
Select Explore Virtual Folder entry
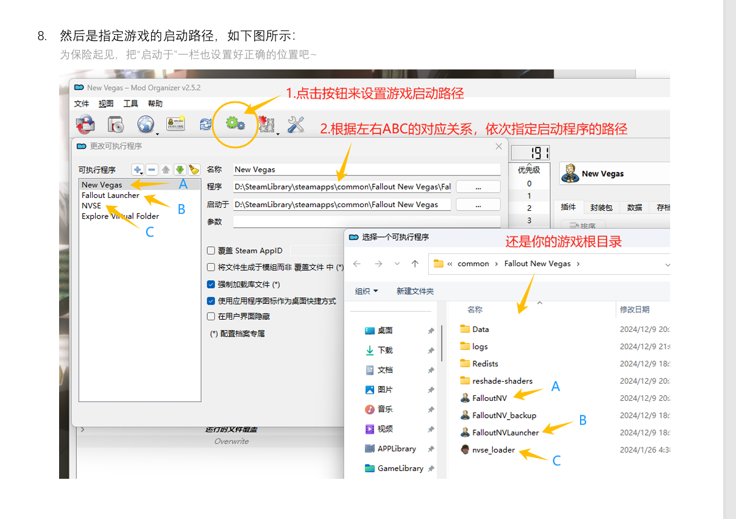pos(120,216)
